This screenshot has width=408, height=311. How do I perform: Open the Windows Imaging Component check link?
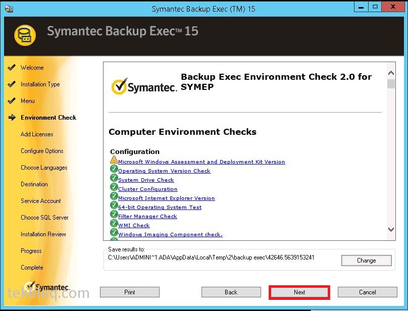click(x=171, y=235)
